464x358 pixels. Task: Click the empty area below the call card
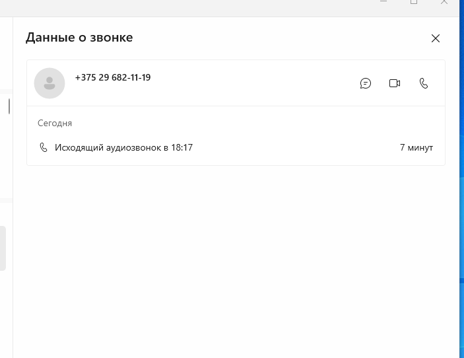pos(236,261)
